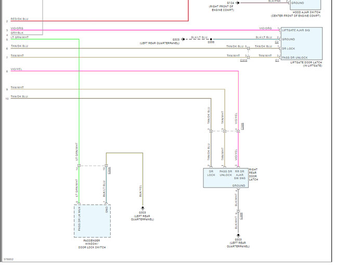Click the C1 connector label
Image resolution: width=338 pixels, height=265 pixels.
click(277, 61)
